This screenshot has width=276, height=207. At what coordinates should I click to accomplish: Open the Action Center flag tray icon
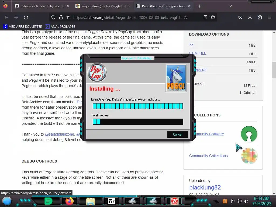click(x=233, y=201)
